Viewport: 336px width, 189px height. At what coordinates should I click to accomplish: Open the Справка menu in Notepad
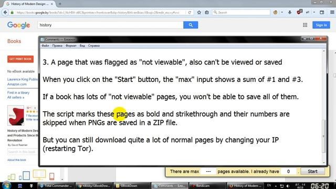click(x=94, y=46)
